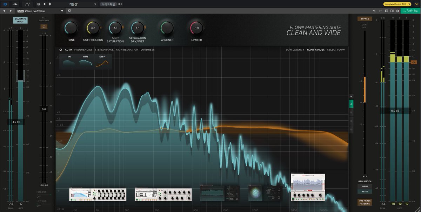Click the Bypass button
This screenshot has height=212, width=421.
(x=365, y=19)
